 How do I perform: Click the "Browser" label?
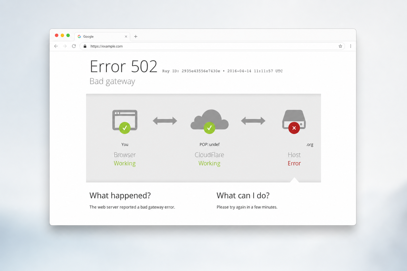(x=125, y=155)
